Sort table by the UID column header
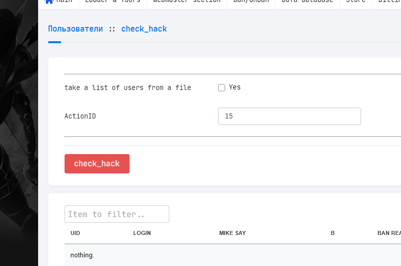Image resolution: width=401 pixels, height=266 pixels. 75,233
